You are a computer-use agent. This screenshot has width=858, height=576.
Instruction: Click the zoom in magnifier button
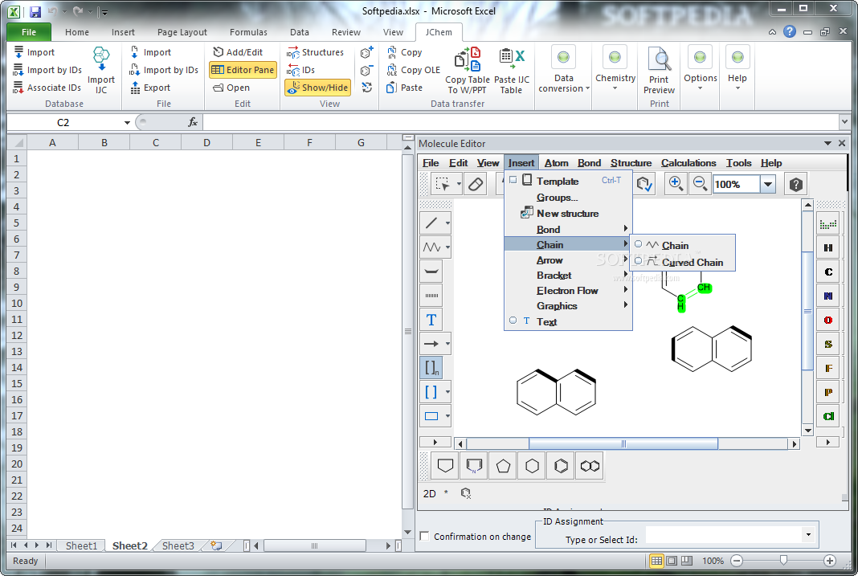(676, 184)
